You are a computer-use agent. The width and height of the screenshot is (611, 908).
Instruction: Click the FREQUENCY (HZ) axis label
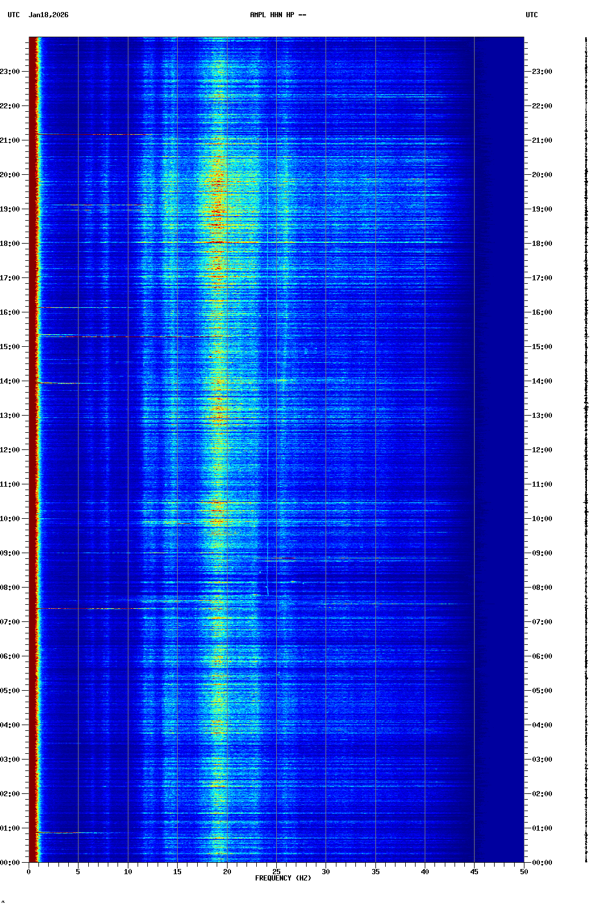(x=283, y=878)
